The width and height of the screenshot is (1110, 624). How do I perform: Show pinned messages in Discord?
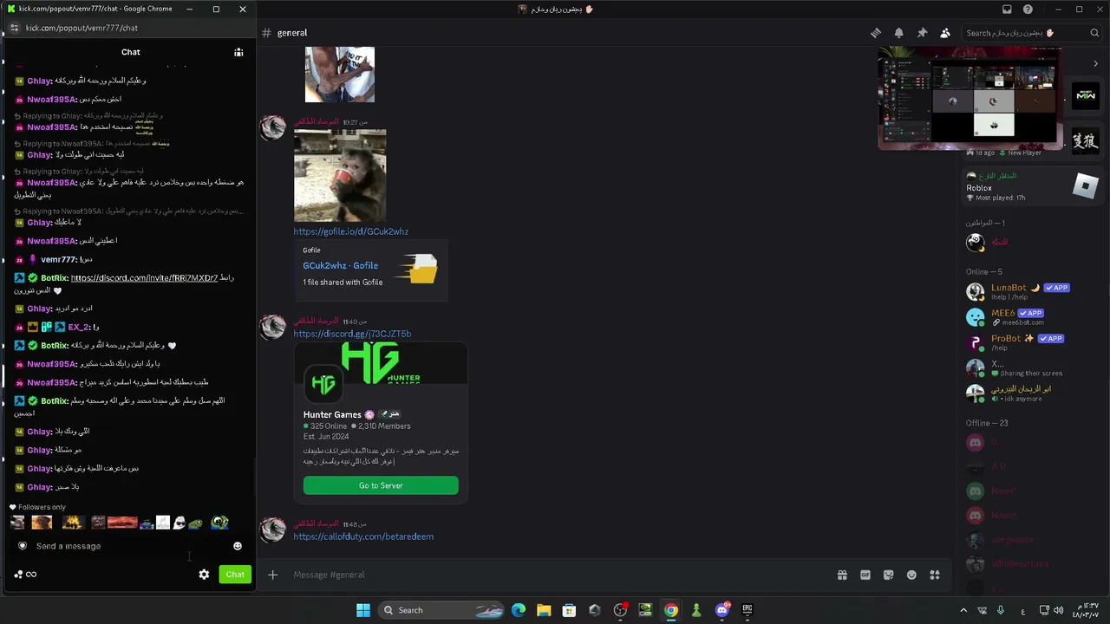922,33
